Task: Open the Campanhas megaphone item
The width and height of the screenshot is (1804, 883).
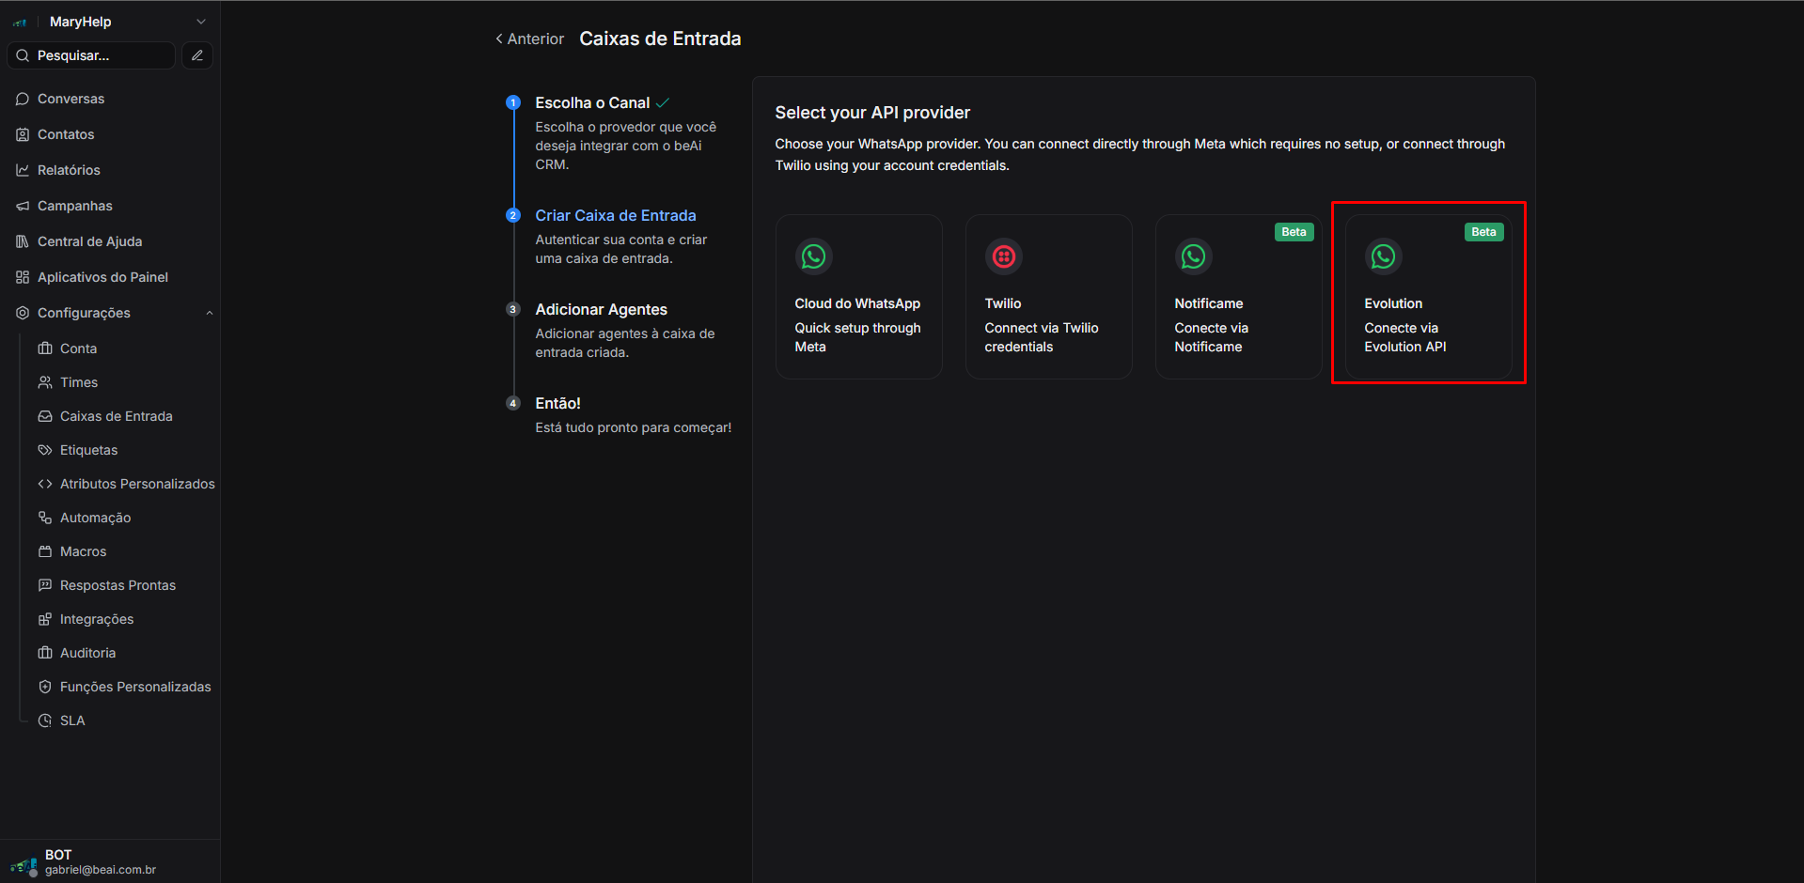Action: 74,206
